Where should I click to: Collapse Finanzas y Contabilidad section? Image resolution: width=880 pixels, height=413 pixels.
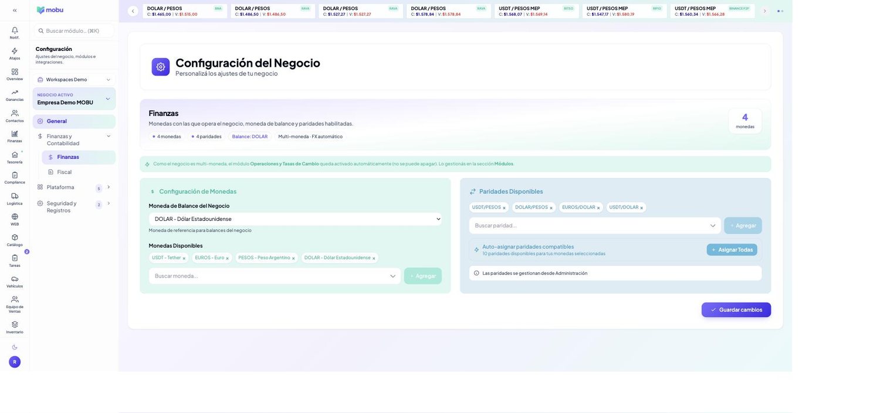(109, 136)
